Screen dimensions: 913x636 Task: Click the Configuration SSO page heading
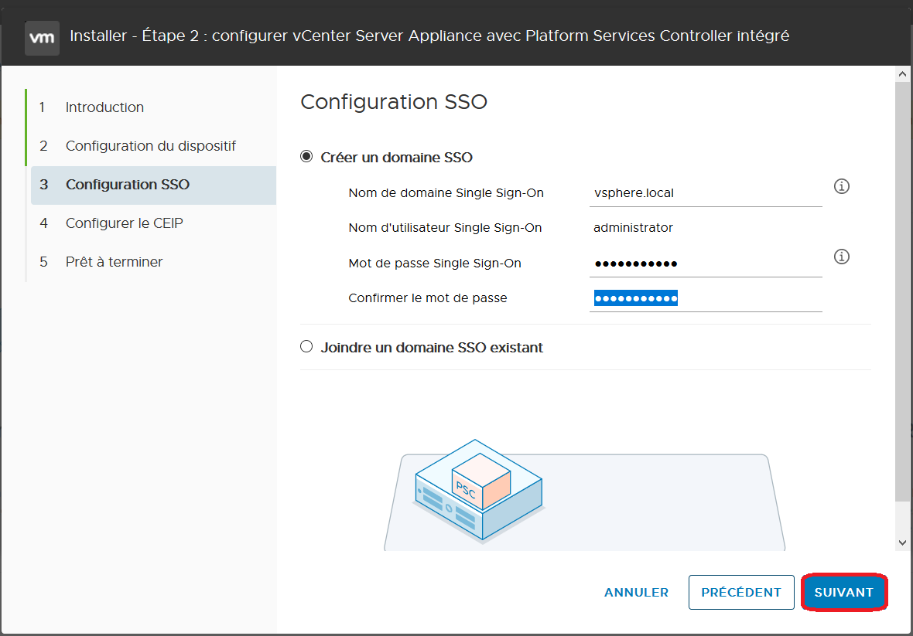[394, 102]
